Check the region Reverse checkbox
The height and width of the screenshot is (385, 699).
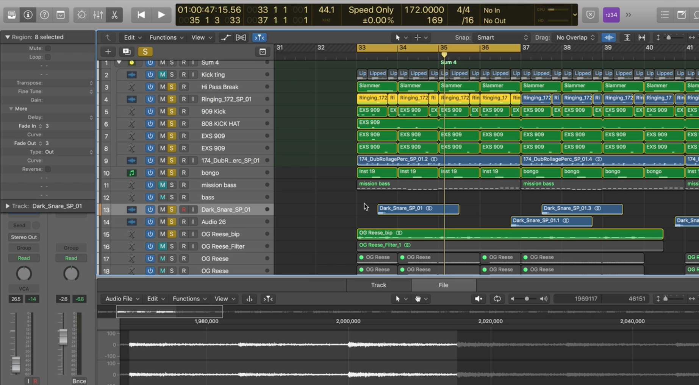tap(48, 169)
